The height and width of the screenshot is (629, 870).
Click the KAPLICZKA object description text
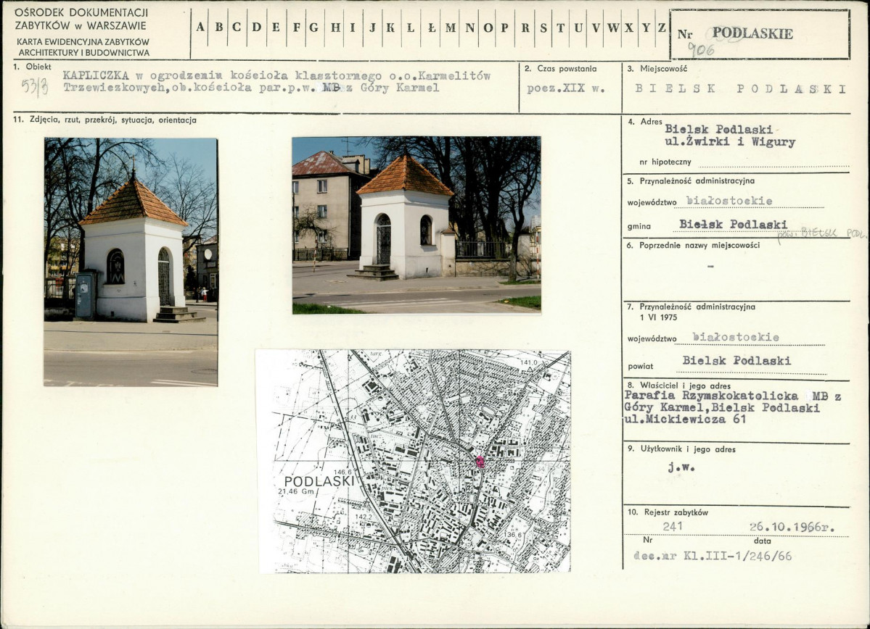[276, 81]
